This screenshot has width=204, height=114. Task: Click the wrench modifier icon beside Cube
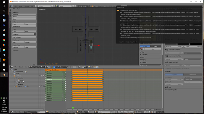(25, 86)
